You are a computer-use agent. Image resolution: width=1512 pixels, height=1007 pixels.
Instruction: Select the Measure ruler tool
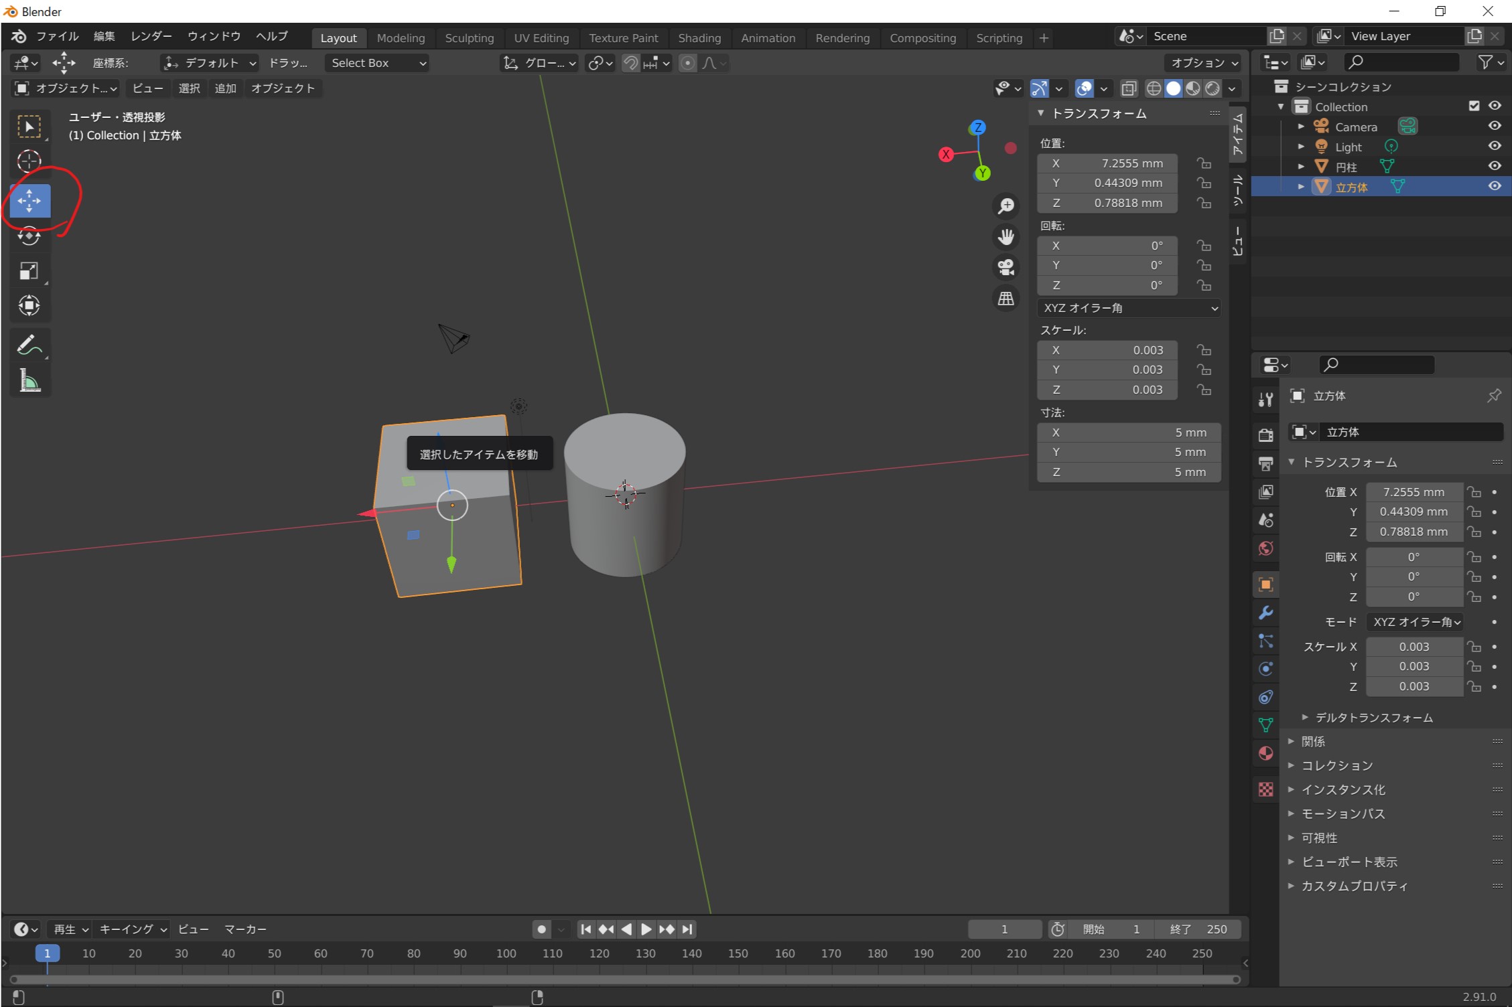[29, 380]
